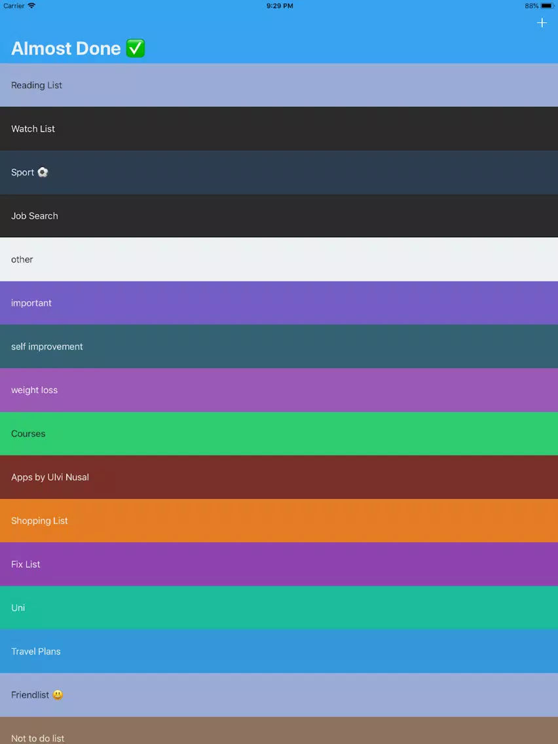The image size is (558, 744).
Task: Tap the plus icon to add a list
Action: [542, 23]
